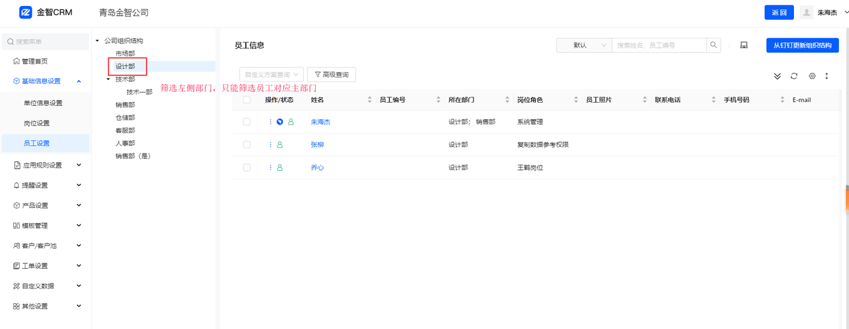
Task: Select 客服部 in organization tree
Action: click(x=125, y=130)
